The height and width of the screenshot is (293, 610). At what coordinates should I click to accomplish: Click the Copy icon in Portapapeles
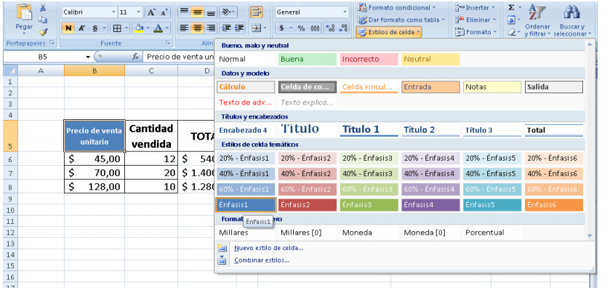pyautogui.click(x=43, y=20)
